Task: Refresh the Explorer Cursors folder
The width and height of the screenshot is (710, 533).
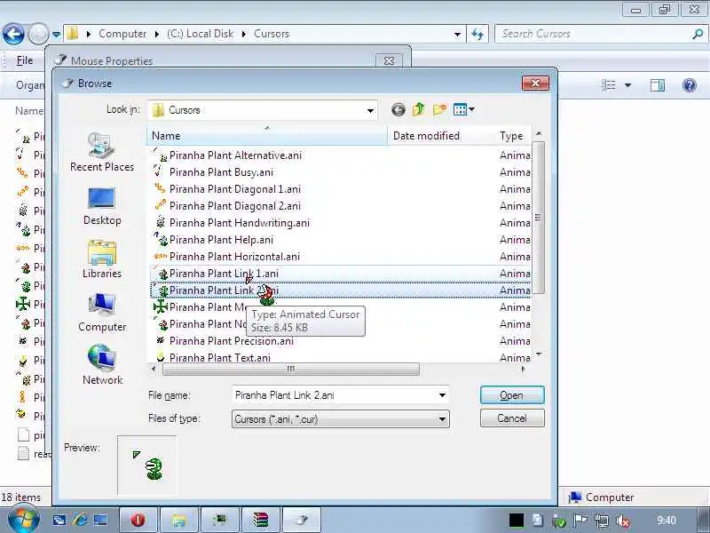Action: click(477, 34)
